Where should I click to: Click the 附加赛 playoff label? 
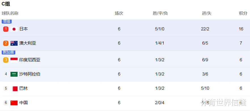click(9, 53)
